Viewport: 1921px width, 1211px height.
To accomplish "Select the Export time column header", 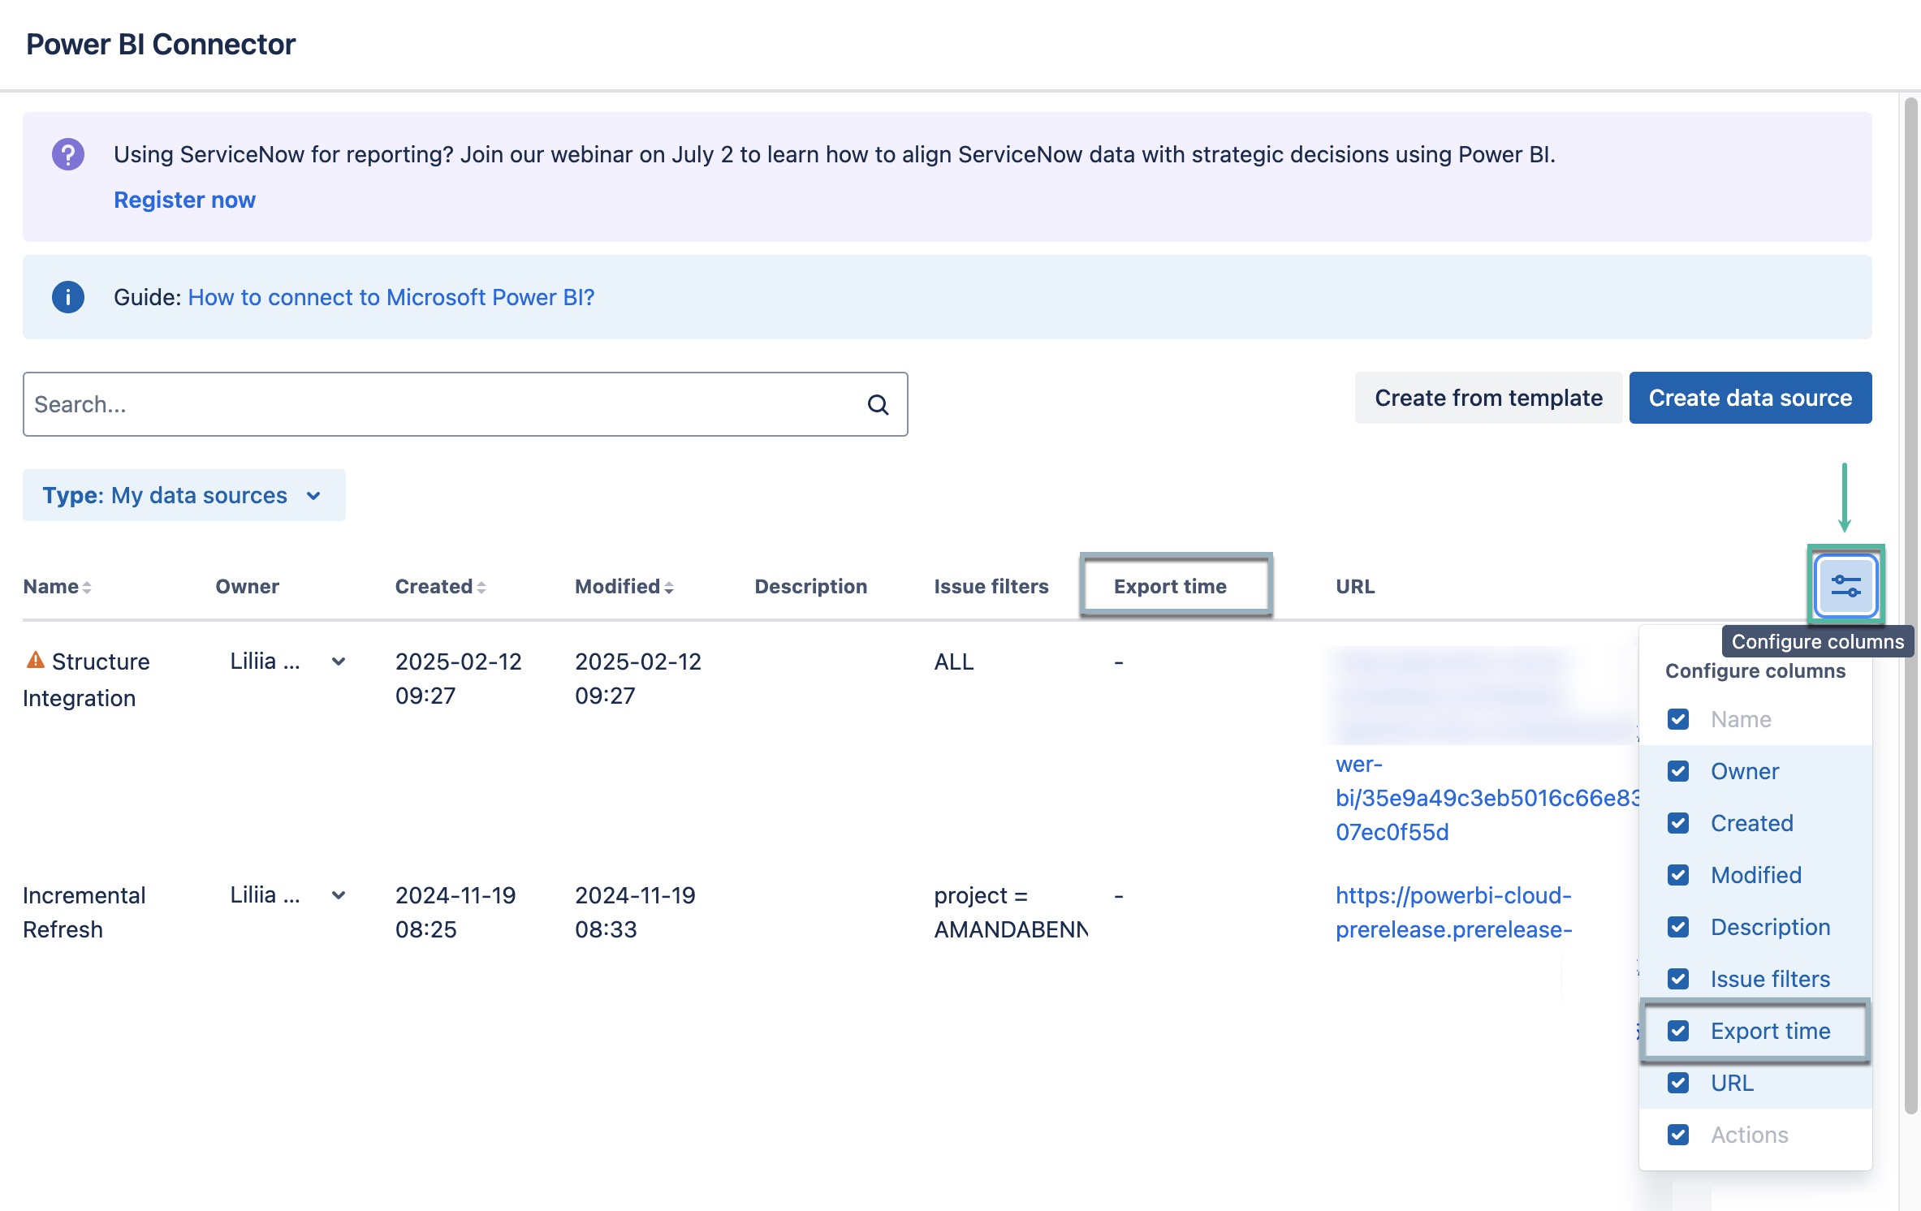I will (x=1172, y=586).
